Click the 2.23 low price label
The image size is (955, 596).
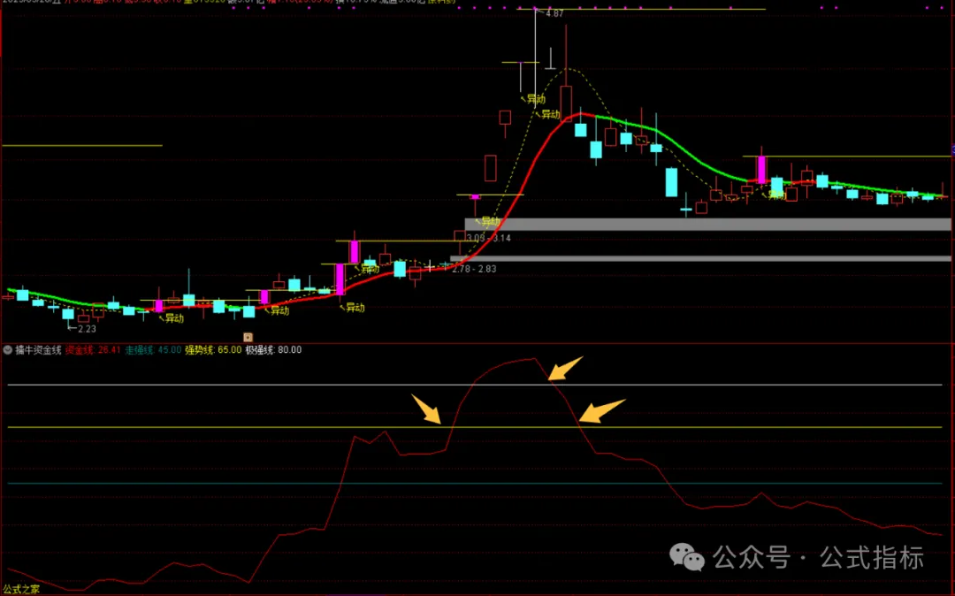(87, 329)
